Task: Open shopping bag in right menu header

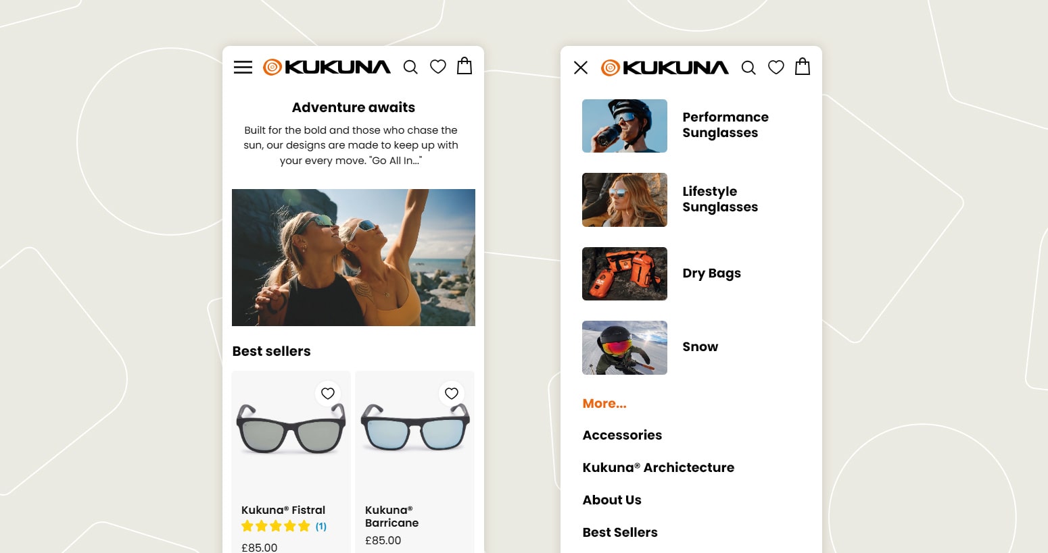Action: tap(803, 66)
